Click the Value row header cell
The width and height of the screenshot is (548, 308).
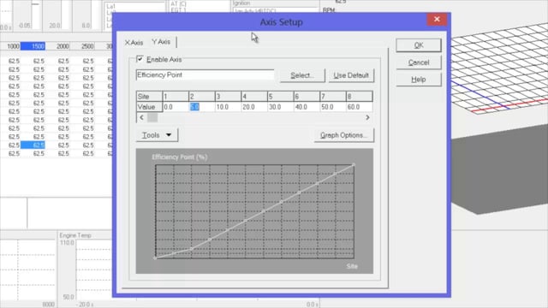[x=149, y=107]
